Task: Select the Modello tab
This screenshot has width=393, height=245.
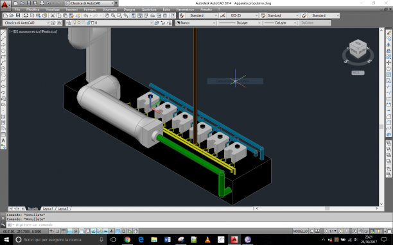Action: (x=33, y=208)
